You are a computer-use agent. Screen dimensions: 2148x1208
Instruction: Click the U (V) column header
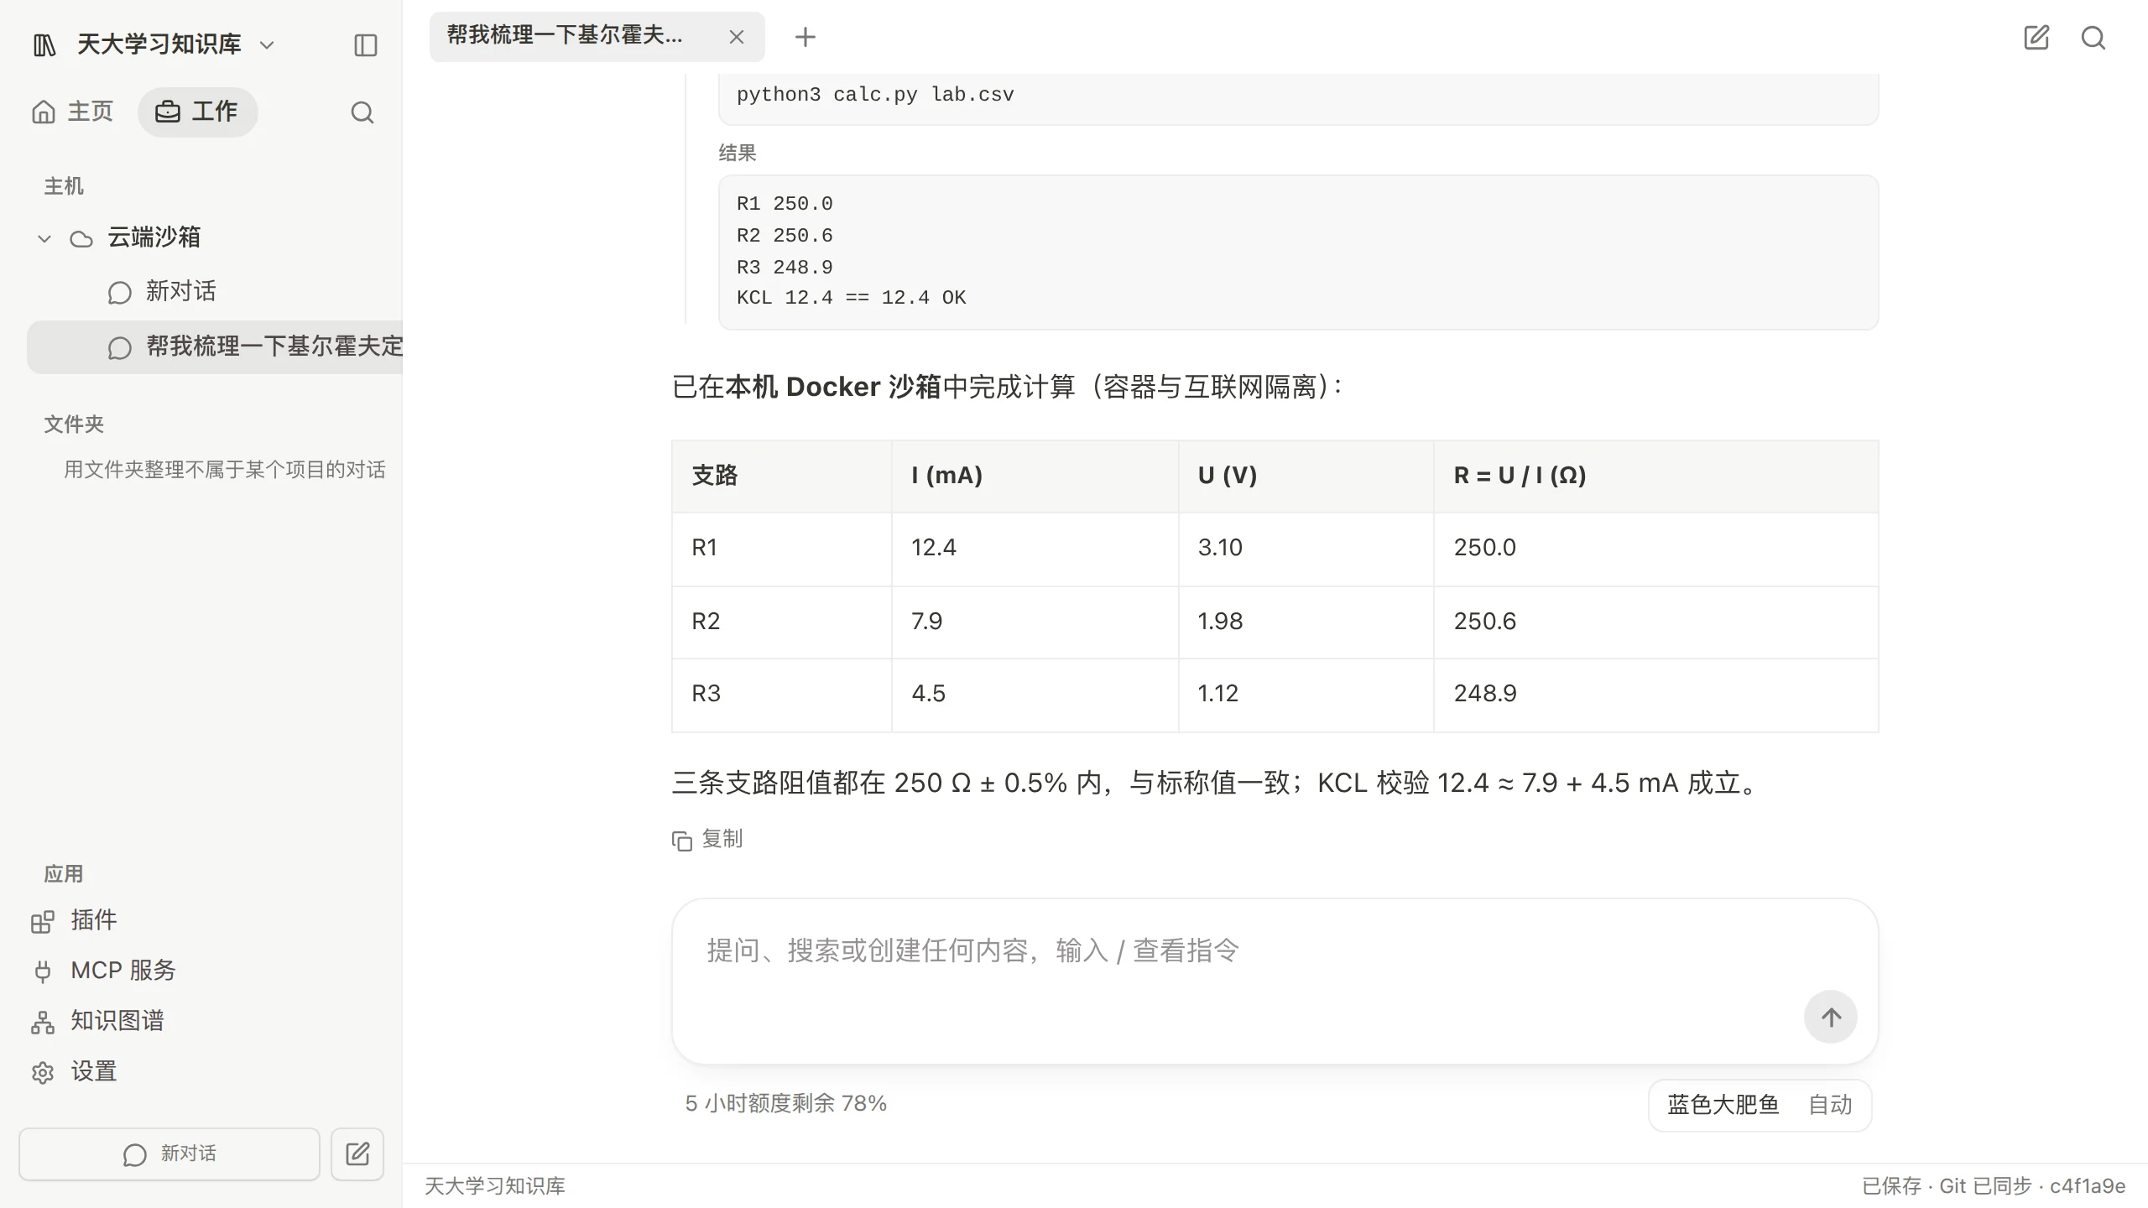tap(1306, 476)
